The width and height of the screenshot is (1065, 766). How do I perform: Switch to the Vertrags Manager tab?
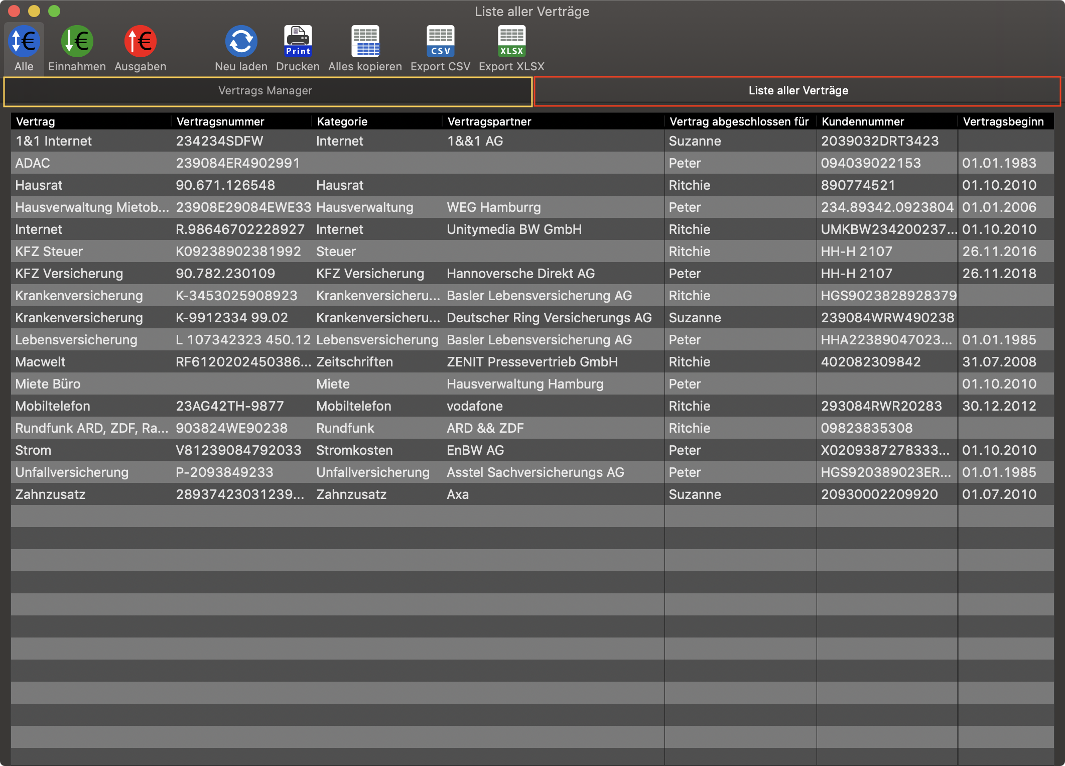tap(268, 91)
